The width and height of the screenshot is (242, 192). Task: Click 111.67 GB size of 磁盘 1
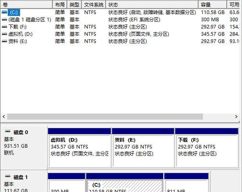coord(16,190)
